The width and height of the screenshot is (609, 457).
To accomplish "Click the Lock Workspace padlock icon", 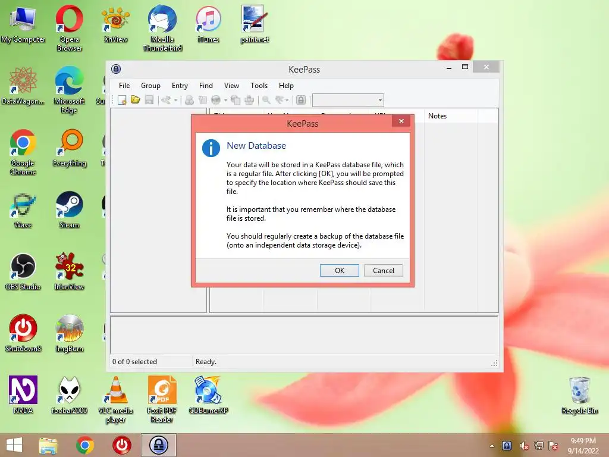I will pos(301,100).
